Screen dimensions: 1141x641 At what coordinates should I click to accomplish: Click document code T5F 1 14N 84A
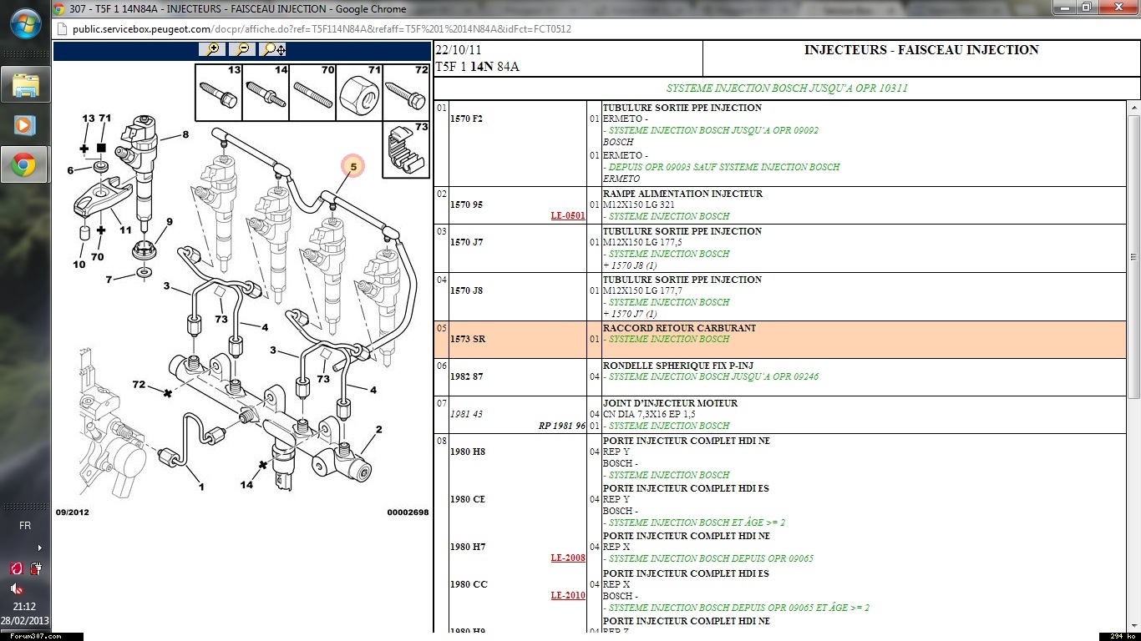(477, 67)
